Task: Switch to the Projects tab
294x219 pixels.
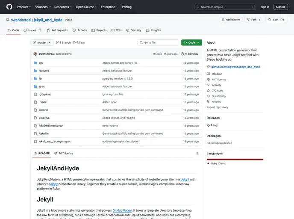Action: (x=99, y=30)
